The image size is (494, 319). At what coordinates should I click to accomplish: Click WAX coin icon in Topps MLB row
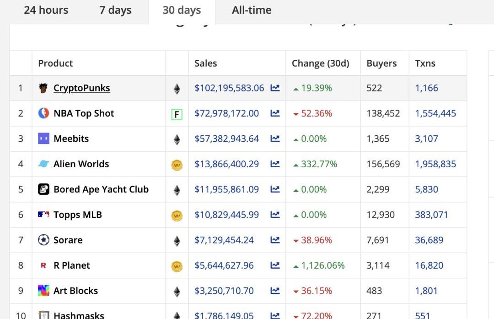click(177, 216)
